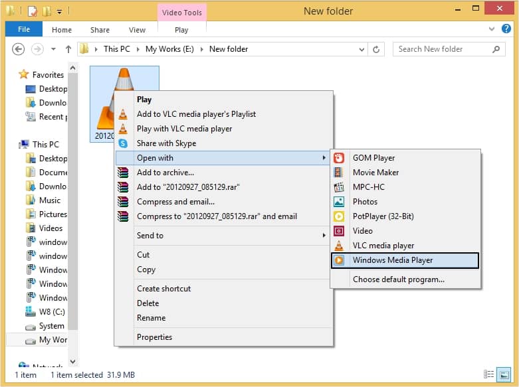Click the MPC-HC clapperboard icon
519x387 pixels.
point(339,187)
